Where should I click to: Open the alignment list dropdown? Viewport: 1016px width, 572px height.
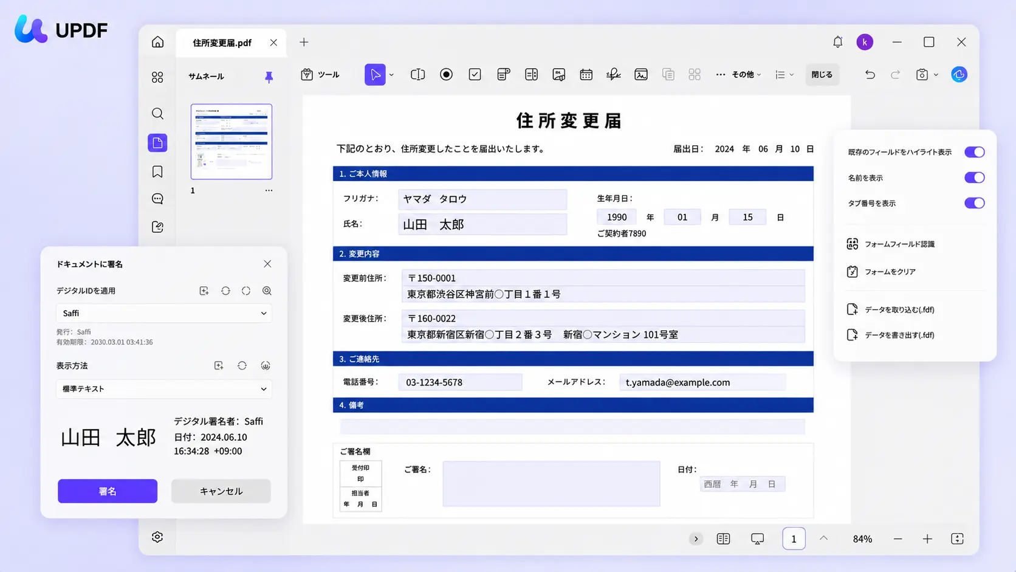(784, 74)
